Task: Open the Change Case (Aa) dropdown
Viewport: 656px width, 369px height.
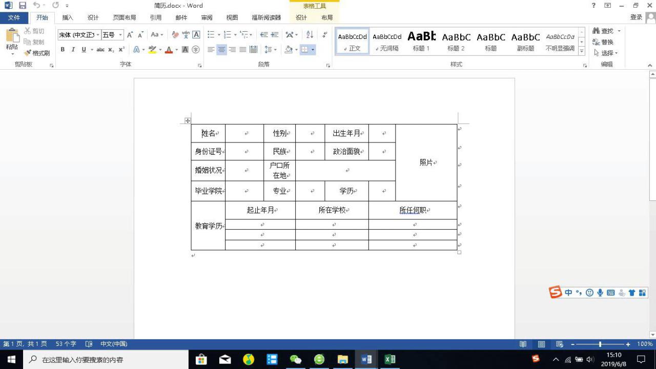Action: 157,35
